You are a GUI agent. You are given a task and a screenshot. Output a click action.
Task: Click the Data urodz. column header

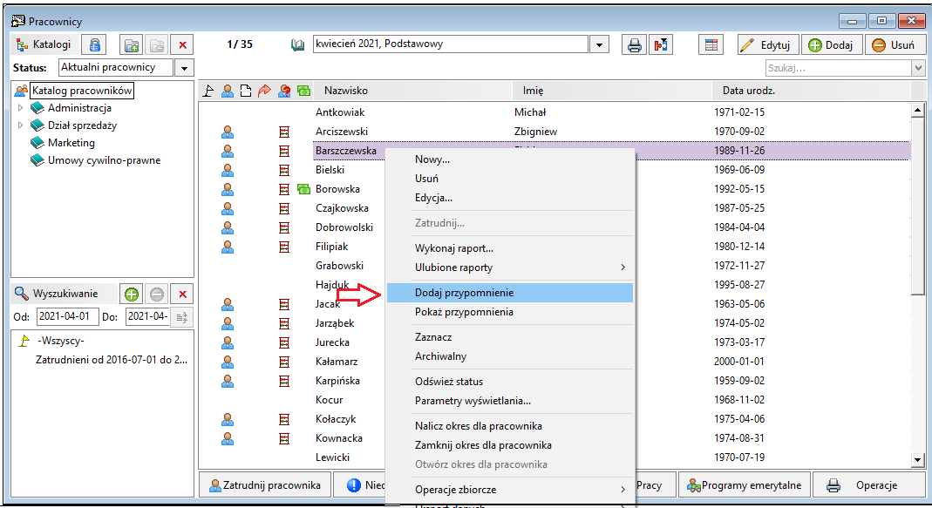click(811, 91)
